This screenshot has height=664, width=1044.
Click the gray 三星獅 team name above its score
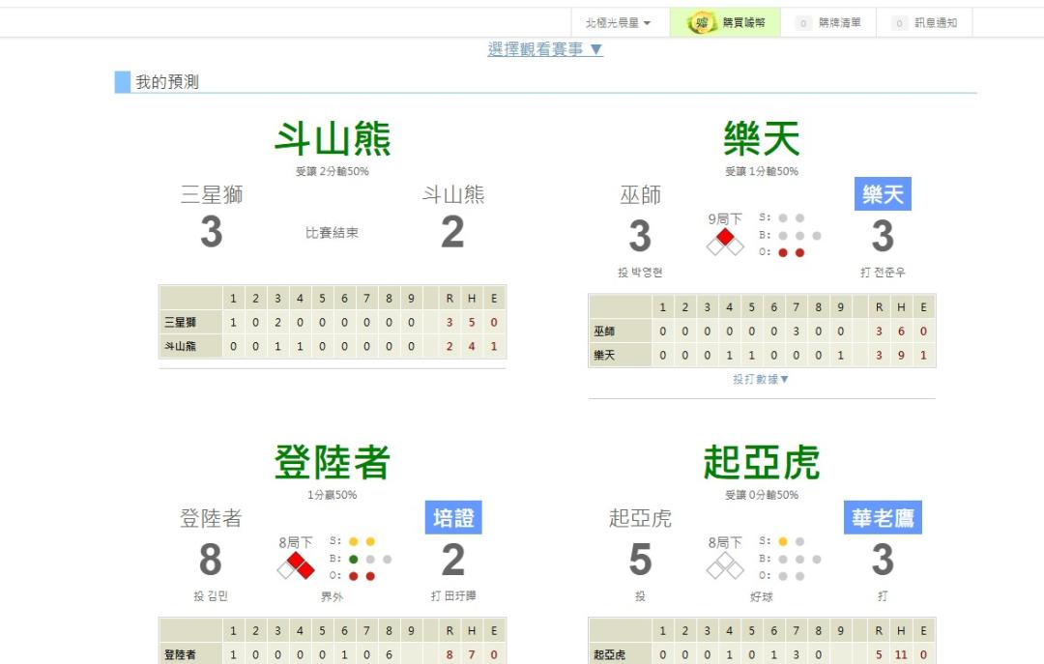[x=212, y=194]
